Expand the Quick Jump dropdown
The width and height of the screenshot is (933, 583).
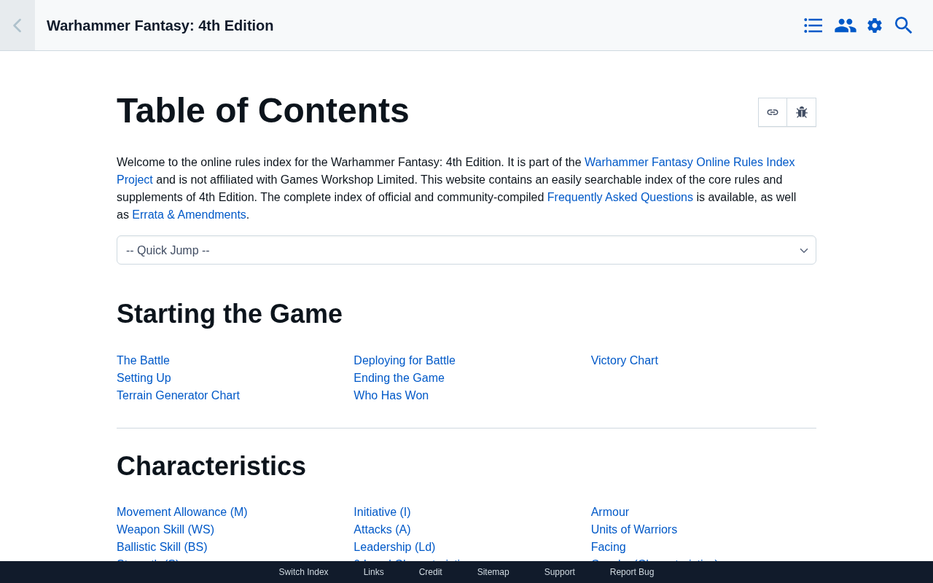click(466, 250)
